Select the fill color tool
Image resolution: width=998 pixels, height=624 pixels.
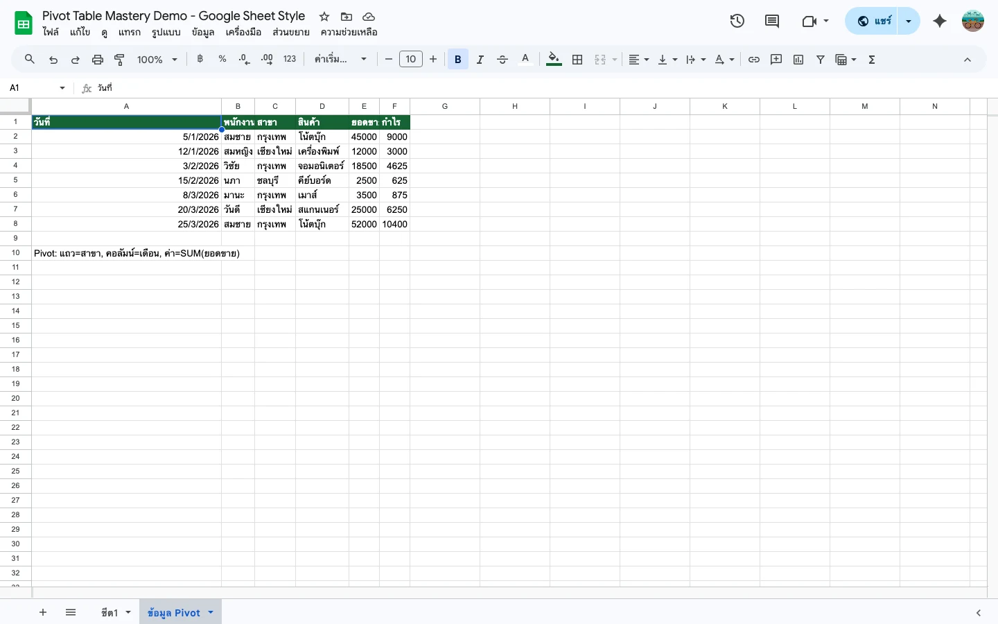pos(553,60)
